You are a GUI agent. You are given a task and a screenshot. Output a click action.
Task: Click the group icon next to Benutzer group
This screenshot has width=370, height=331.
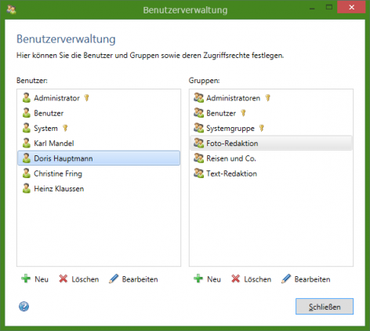pyautogui.click(x=198, y=113)
